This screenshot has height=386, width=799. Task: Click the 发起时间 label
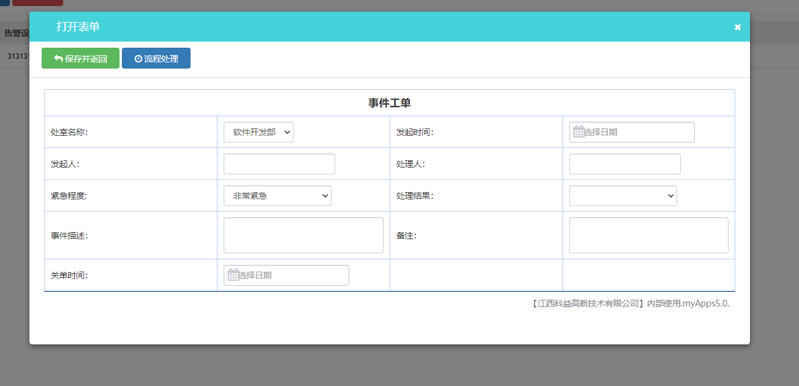[x=415, y=132]
